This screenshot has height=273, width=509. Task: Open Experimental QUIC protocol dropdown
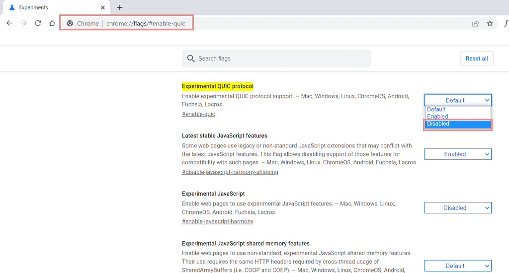pos(458,100)
